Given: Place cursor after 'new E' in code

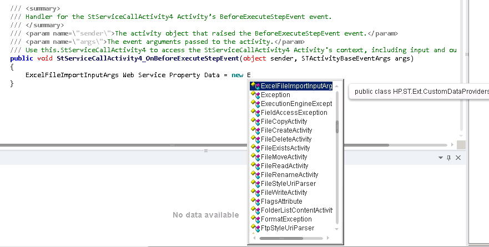Looking at the screenshot, I should (x=251, y=75).
